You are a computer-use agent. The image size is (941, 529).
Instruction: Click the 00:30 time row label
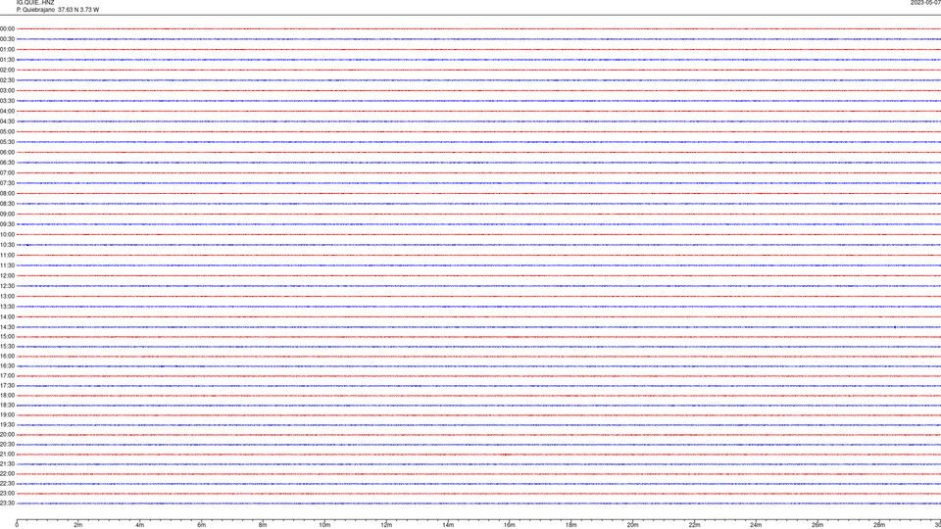7,39
